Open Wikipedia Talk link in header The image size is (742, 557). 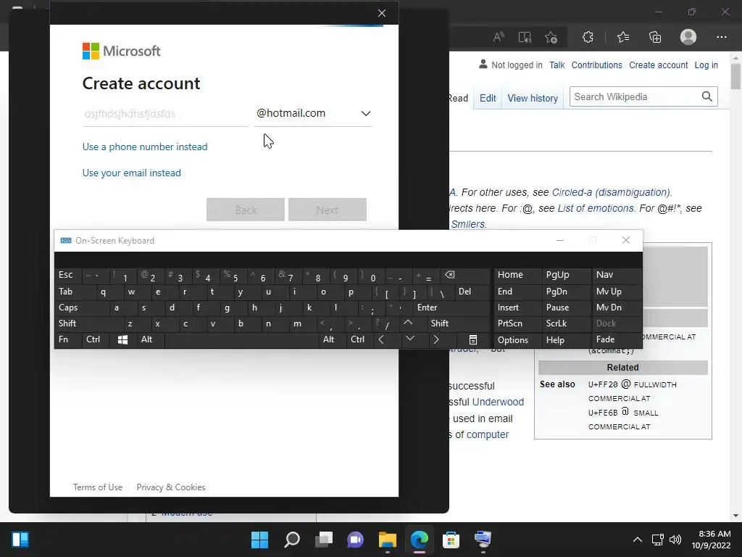(557, 65)
